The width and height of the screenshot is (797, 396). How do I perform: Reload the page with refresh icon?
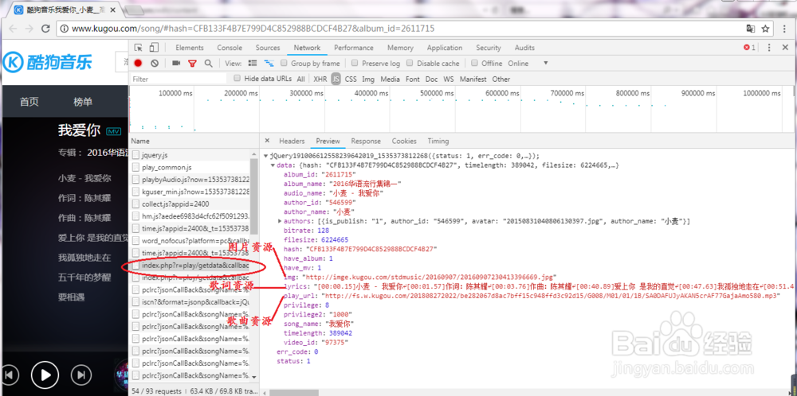click(x=45, y=29)
